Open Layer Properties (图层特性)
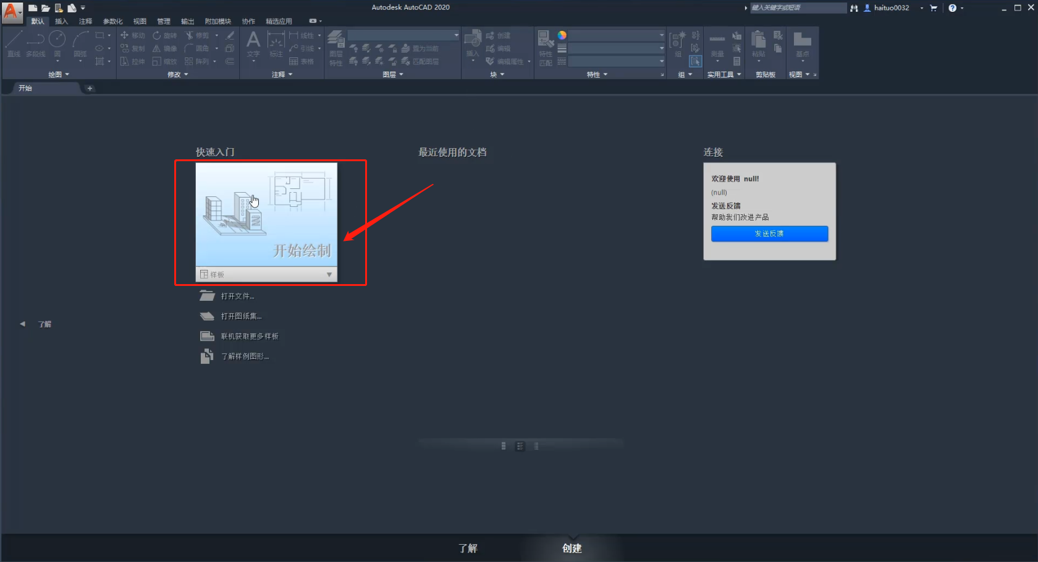 point(335,48)
